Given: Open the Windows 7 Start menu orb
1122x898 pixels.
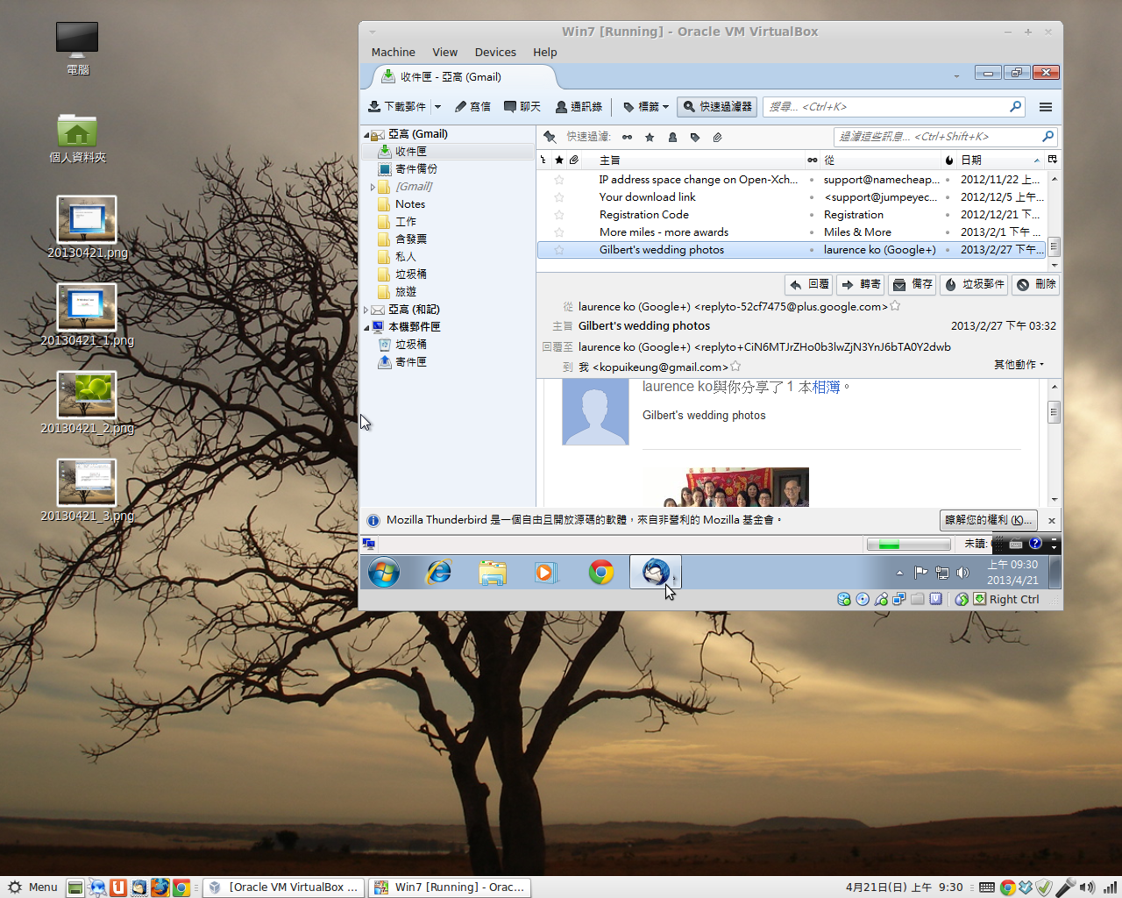Looking at the screenshot, I should [384, 573].
